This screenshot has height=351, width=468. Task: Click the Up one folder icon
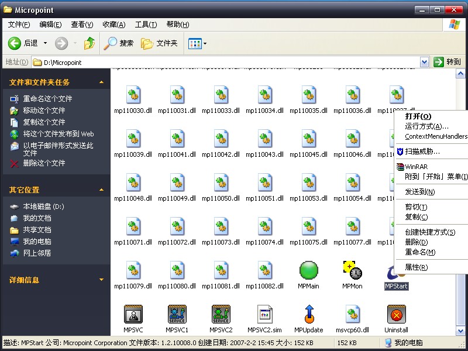tap(90, 43)
